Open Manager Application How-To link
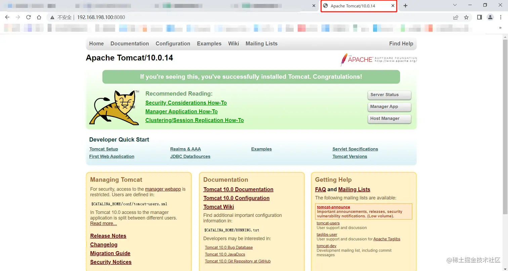The image size is (508, 271). point(181,111)
